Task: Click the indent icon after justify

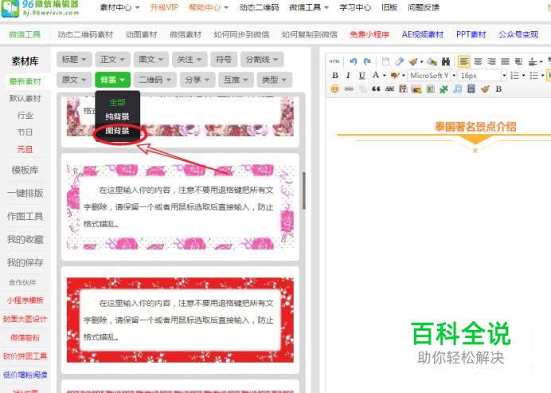Action: point(518,61)
